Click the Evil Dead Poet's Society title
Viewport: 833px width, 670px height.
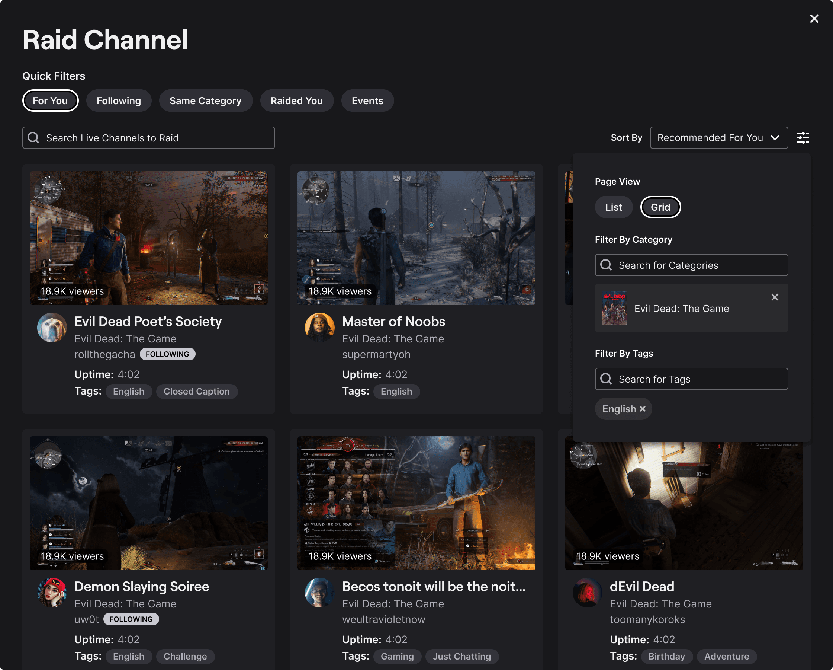point(148,321)
